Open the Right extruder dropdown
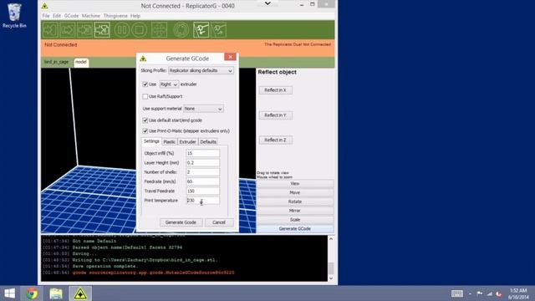The width and height of the screenshot is (535, 301). (x=169, y=84)
